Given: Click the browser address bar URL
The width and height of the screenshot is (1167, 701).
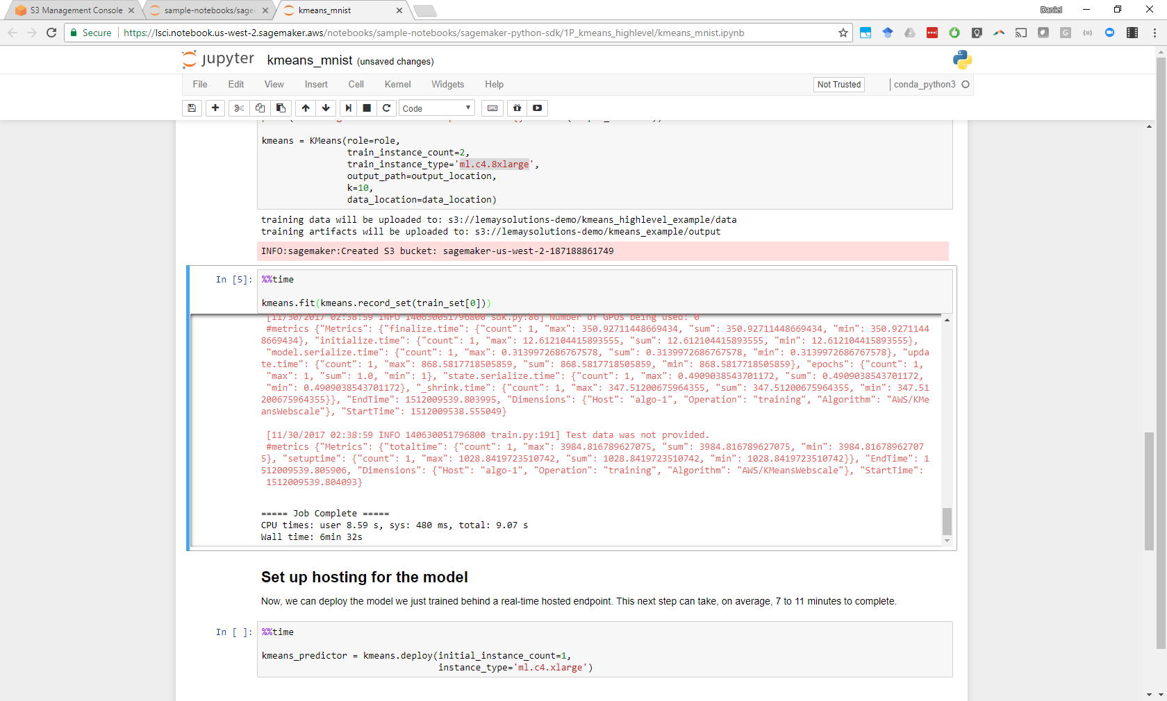Looking at the screenshot, I should 434,33.
